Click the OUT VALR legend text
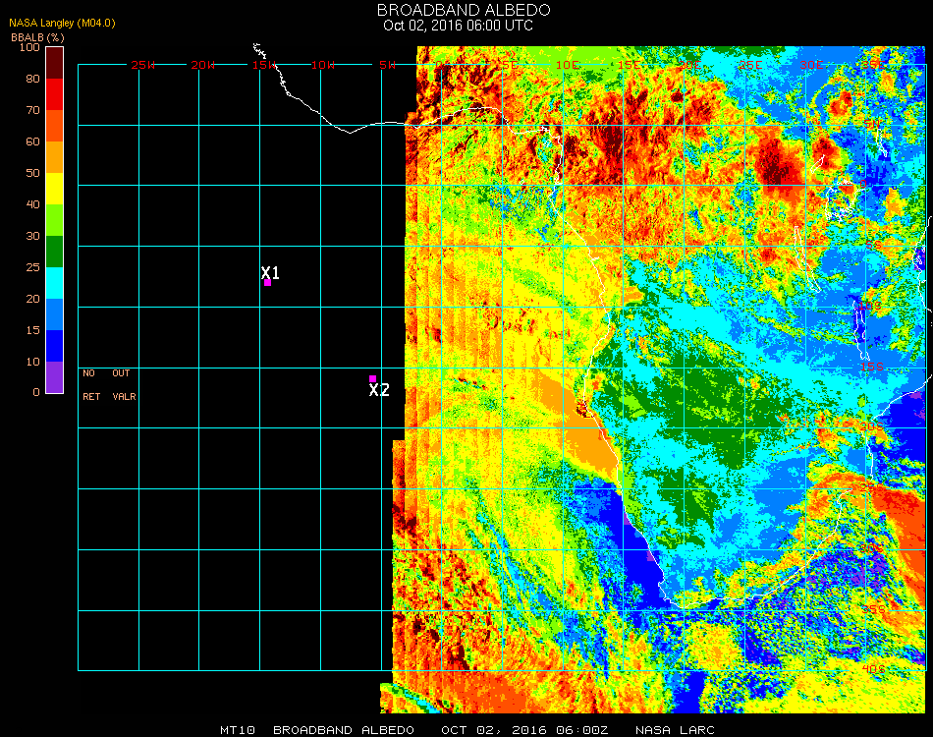The height and width of the screenshot is (737, 933). pyautogui.click(x=123, y=385)
